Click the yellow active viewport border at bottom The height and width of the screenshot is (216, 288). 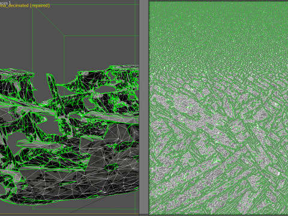point(70,214)
